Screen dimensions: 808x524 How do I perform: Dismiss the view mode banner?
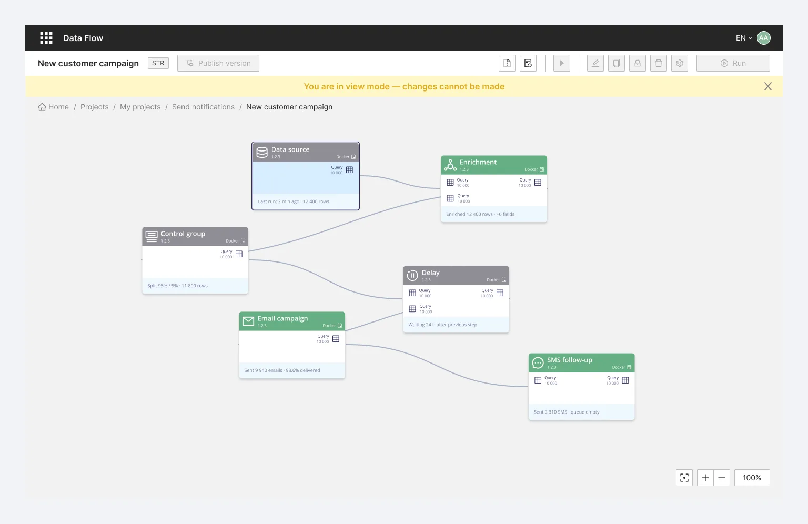[768, 86]
